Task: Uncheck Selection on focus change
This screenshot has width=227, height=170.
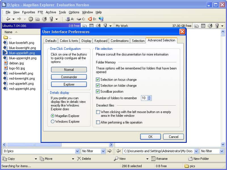Action: [x=98, y=80]
